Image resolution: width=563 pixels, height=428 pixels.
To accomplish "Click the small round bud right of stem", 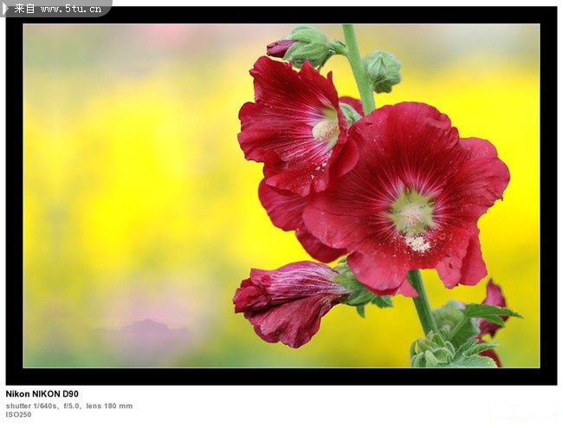I will pyautogui.click(x=383, y=69).
